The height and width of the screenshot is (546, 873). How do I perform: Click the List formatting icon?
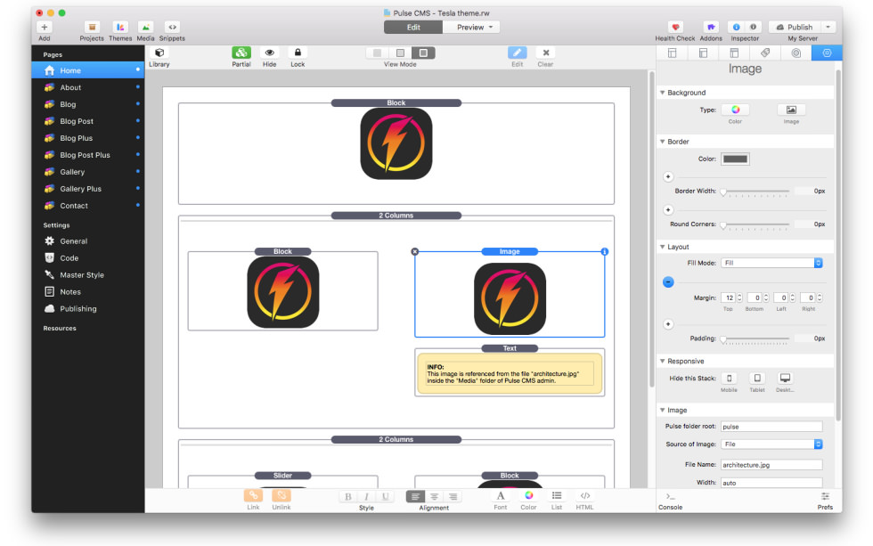pyautogui.click(x=557, y=495)
